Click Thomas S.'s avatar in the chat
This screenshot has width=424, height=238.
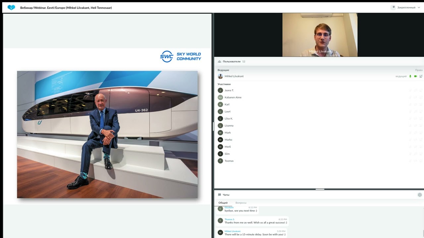[220, 220]
